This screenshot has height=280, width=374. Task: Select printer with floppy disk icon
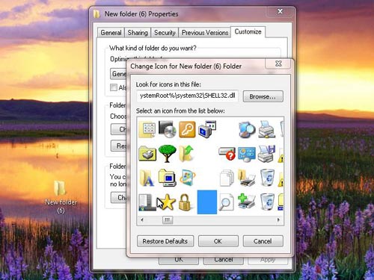[x=266, y=154]
